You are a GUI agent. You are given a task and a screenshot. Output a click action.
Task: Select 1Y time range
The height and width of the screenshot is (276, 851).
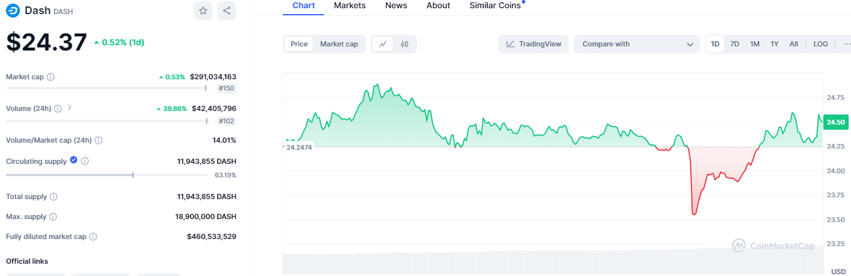click(x=774, y=44)
